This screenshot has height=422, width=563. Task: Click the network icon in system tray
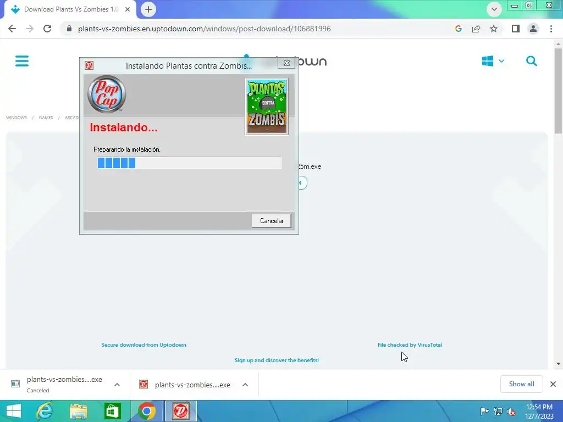(x=498, y=411)
